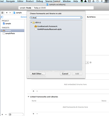Collapse the iOS 8.1 folder
The width and height of the screenshot is (109, 116).
click(31, 22)
